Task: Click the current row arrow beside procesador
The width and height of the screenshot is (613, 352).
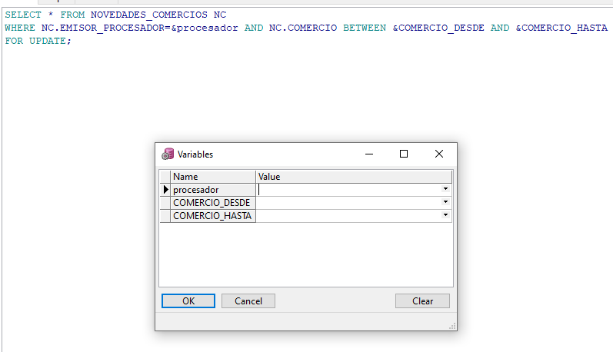Action: click(x=165, y=190)
